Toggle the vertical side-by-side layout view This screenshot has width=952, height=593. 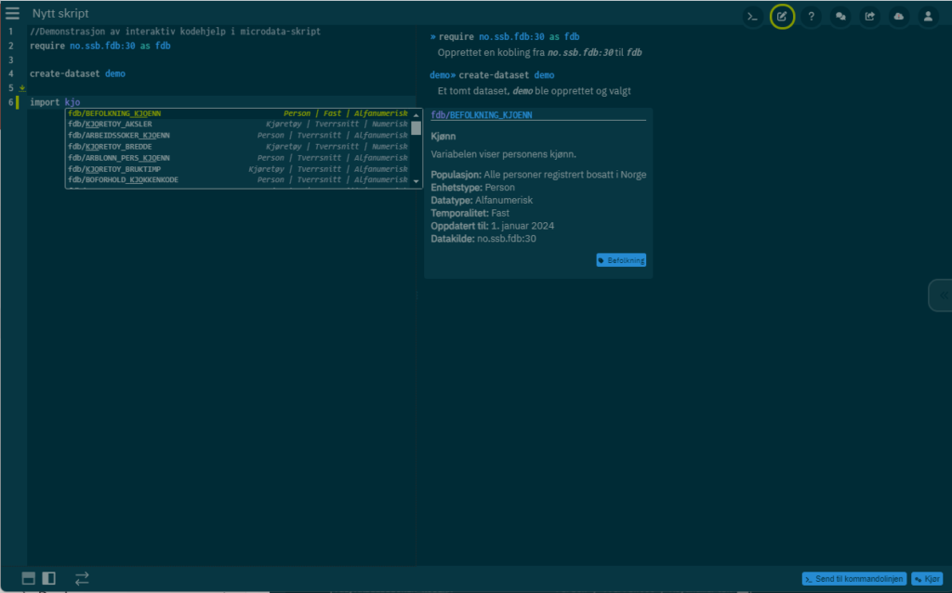pos(48,578)
